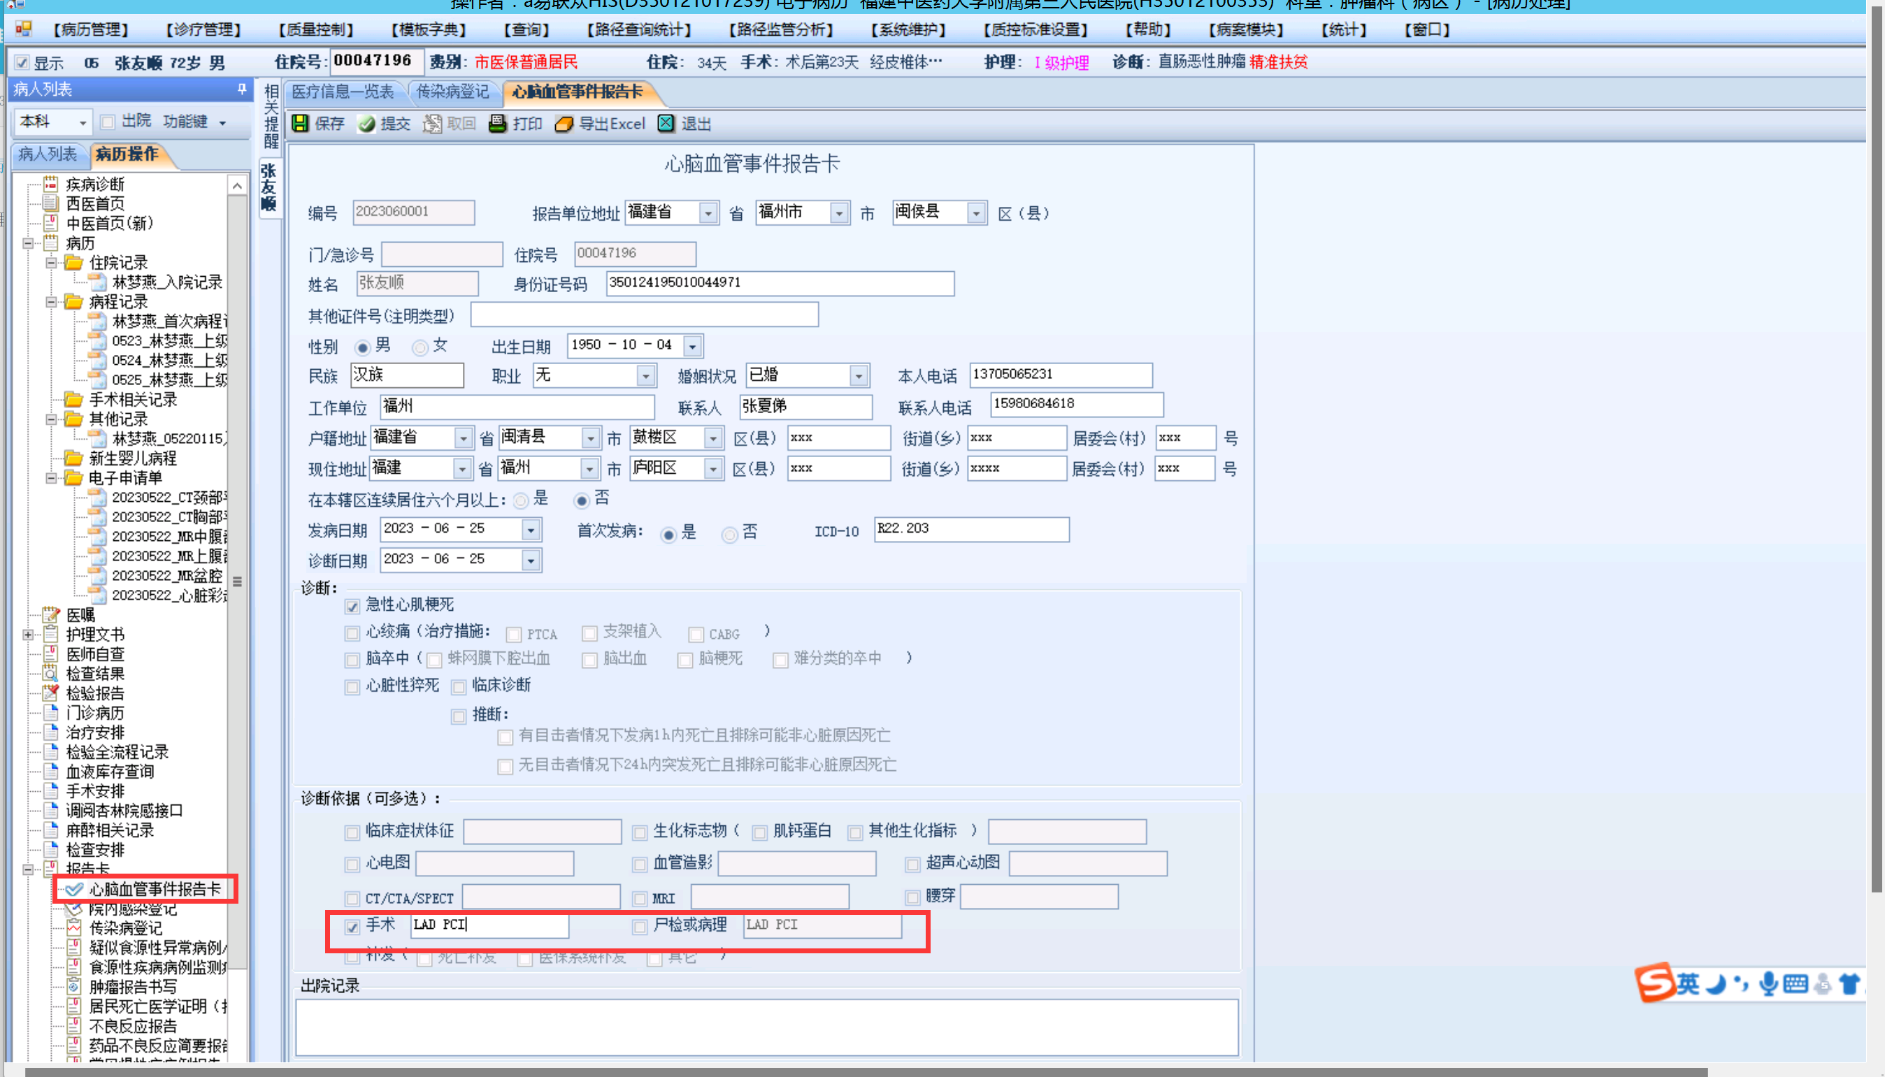Click the tree panel vertical scrollbar thumb
The width and height of the screenshot is (1885, 1077).
pyautogui.click(x=238, y=581)
